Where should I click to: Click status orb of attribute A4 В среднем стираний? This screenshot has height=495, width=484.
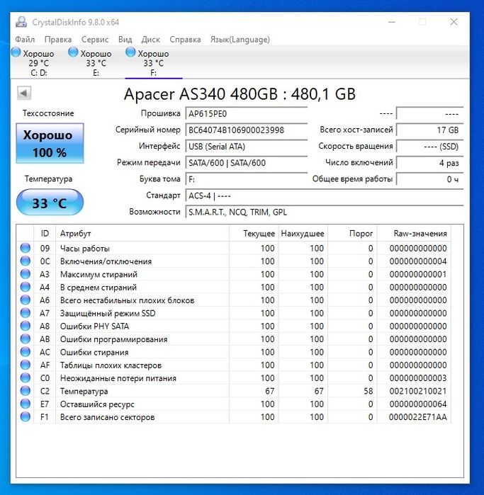(x=26, y=287)
